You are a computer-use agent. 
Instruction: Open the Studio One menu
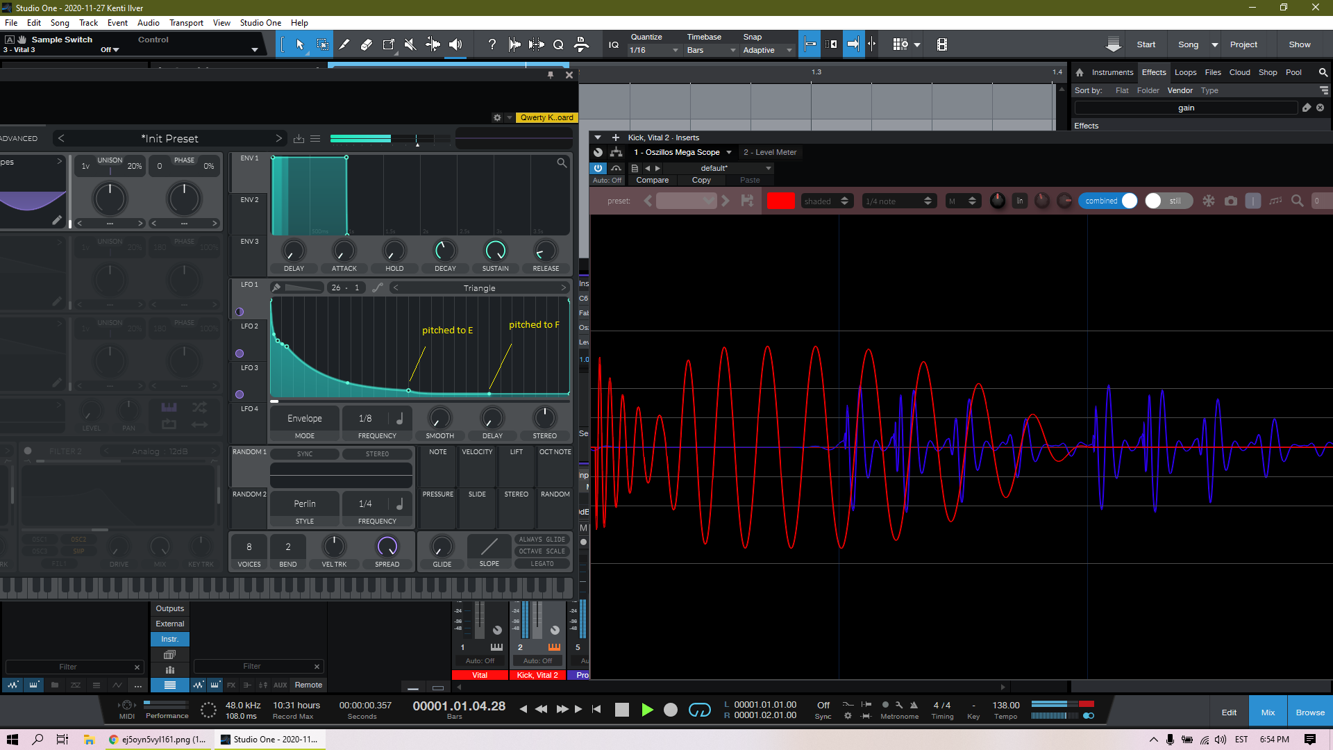pyautogui.click(x=260, y=23)
